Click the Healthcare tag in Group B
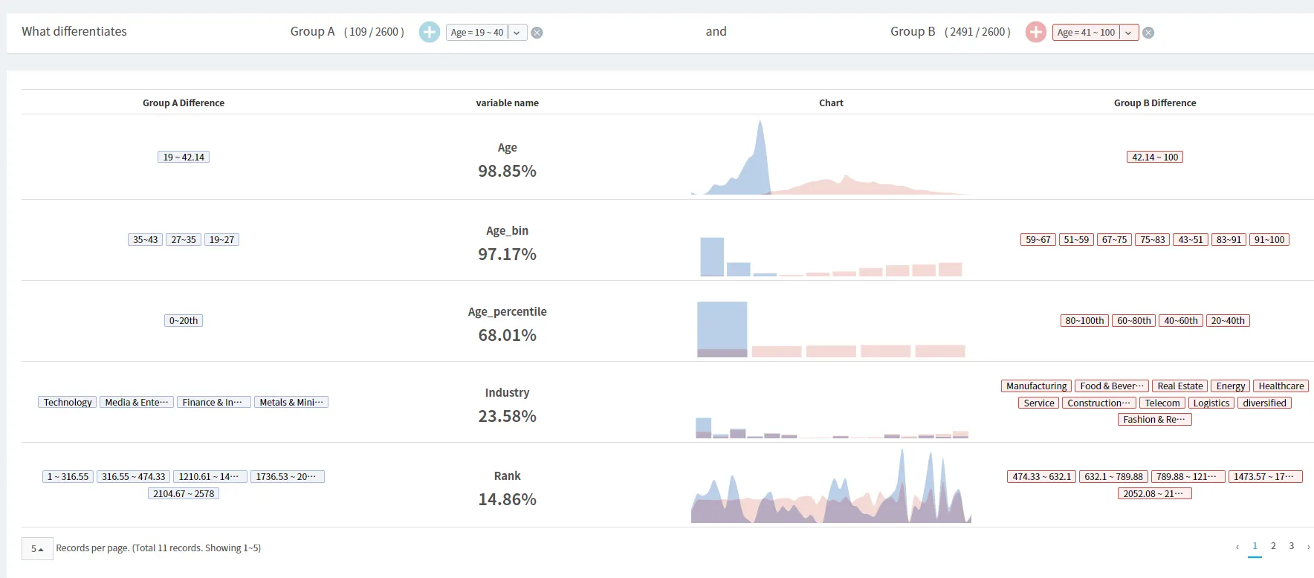Screen dimensions: 1314x578 pos(1281,386)
